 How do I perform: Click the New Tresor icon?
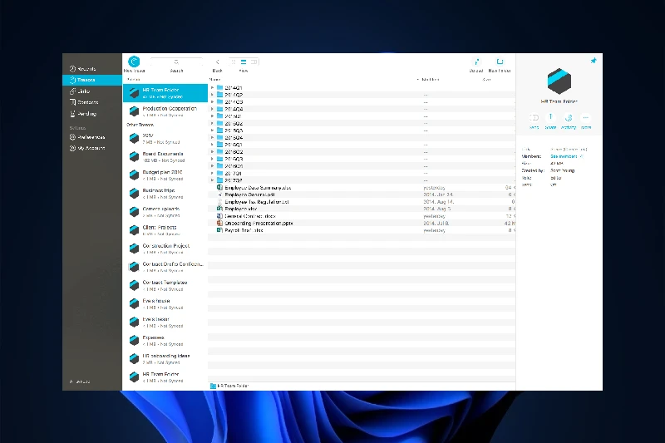134,62
